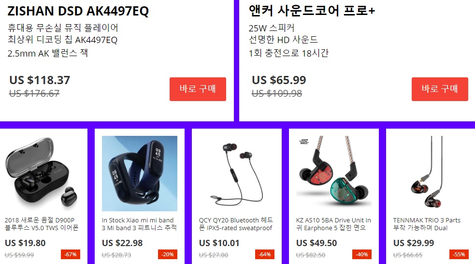Open the TENNMAK TRIO earphone image
Screen dimensions: 475x264
coord(431,174)
